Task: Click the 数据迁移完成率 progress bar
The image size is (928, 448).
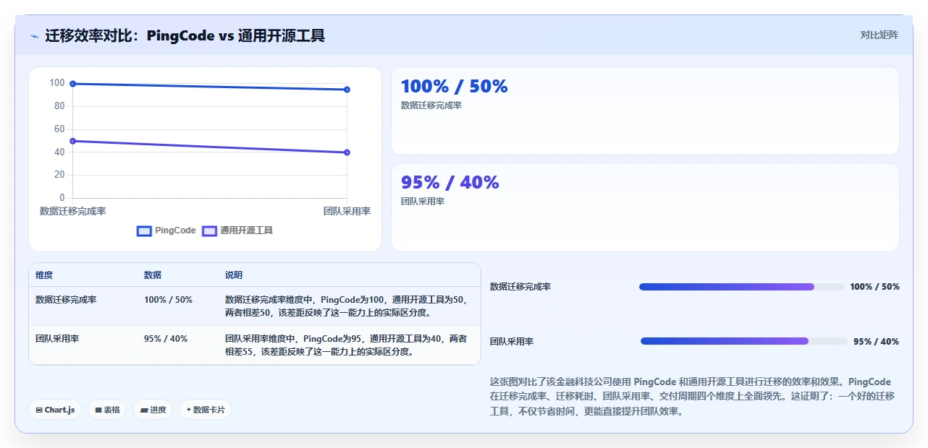Action: [741, 287]
